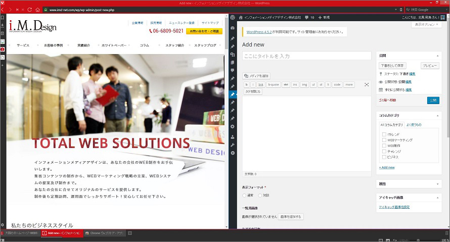
Task: View the 10 pending comments in admin bar
Action: click(x=309, y=18)
